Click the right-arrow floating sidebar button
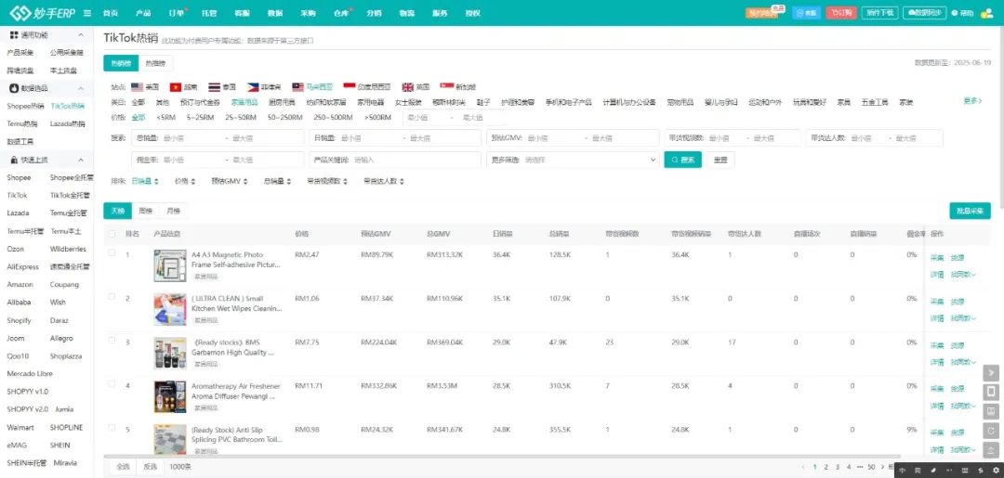 (991, 372)
